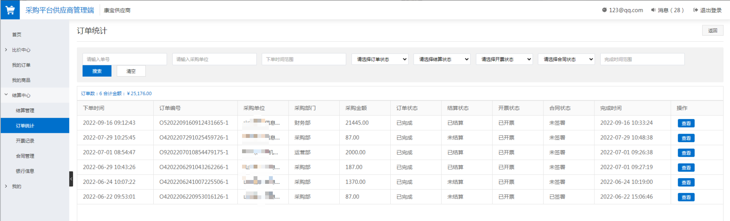The width and height of the screenshot is (730, 221).
Task: Open 我的订单 in the sidebar
Action: (21, 65)
